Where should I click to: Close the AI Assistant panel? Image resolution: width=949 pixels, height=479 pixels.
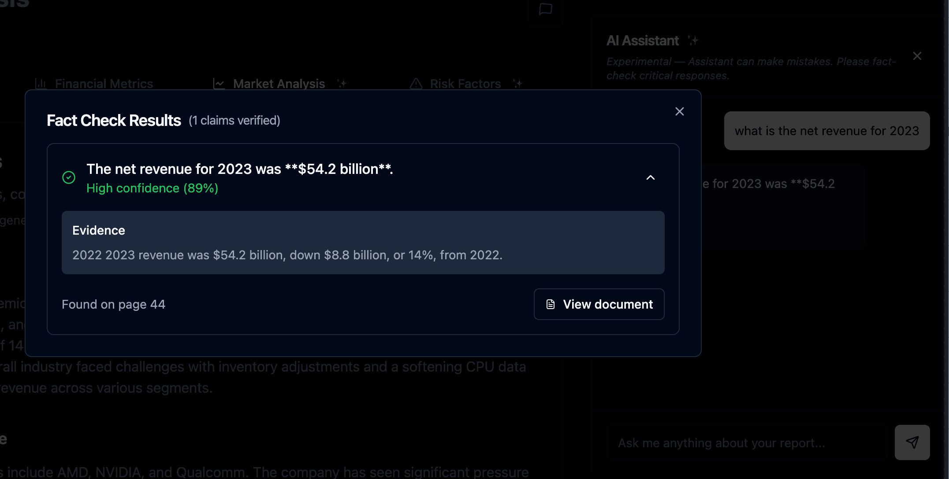[x=917, y=56]
